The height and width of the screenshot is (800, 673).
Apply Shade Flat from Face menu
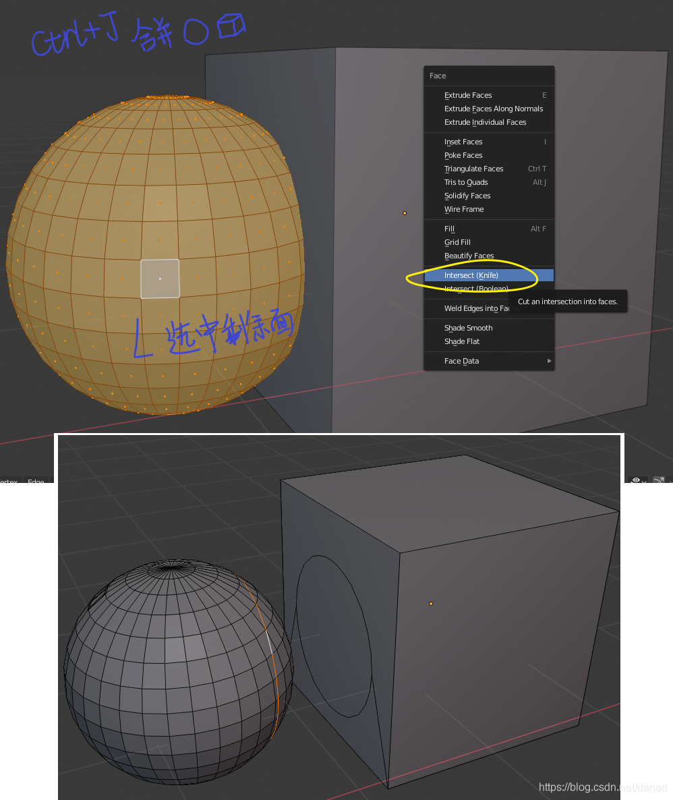tap(489, 341)
